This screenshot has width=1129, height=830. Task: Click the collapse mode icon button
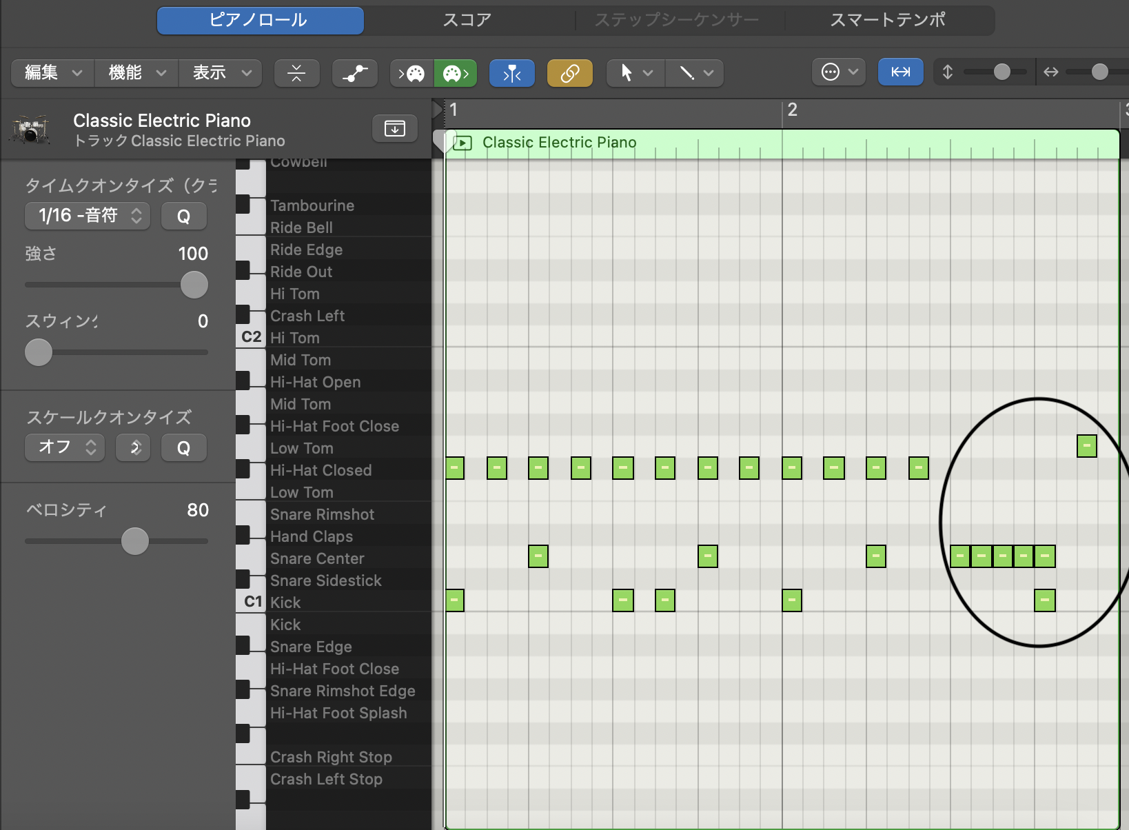tap(296, 72)
